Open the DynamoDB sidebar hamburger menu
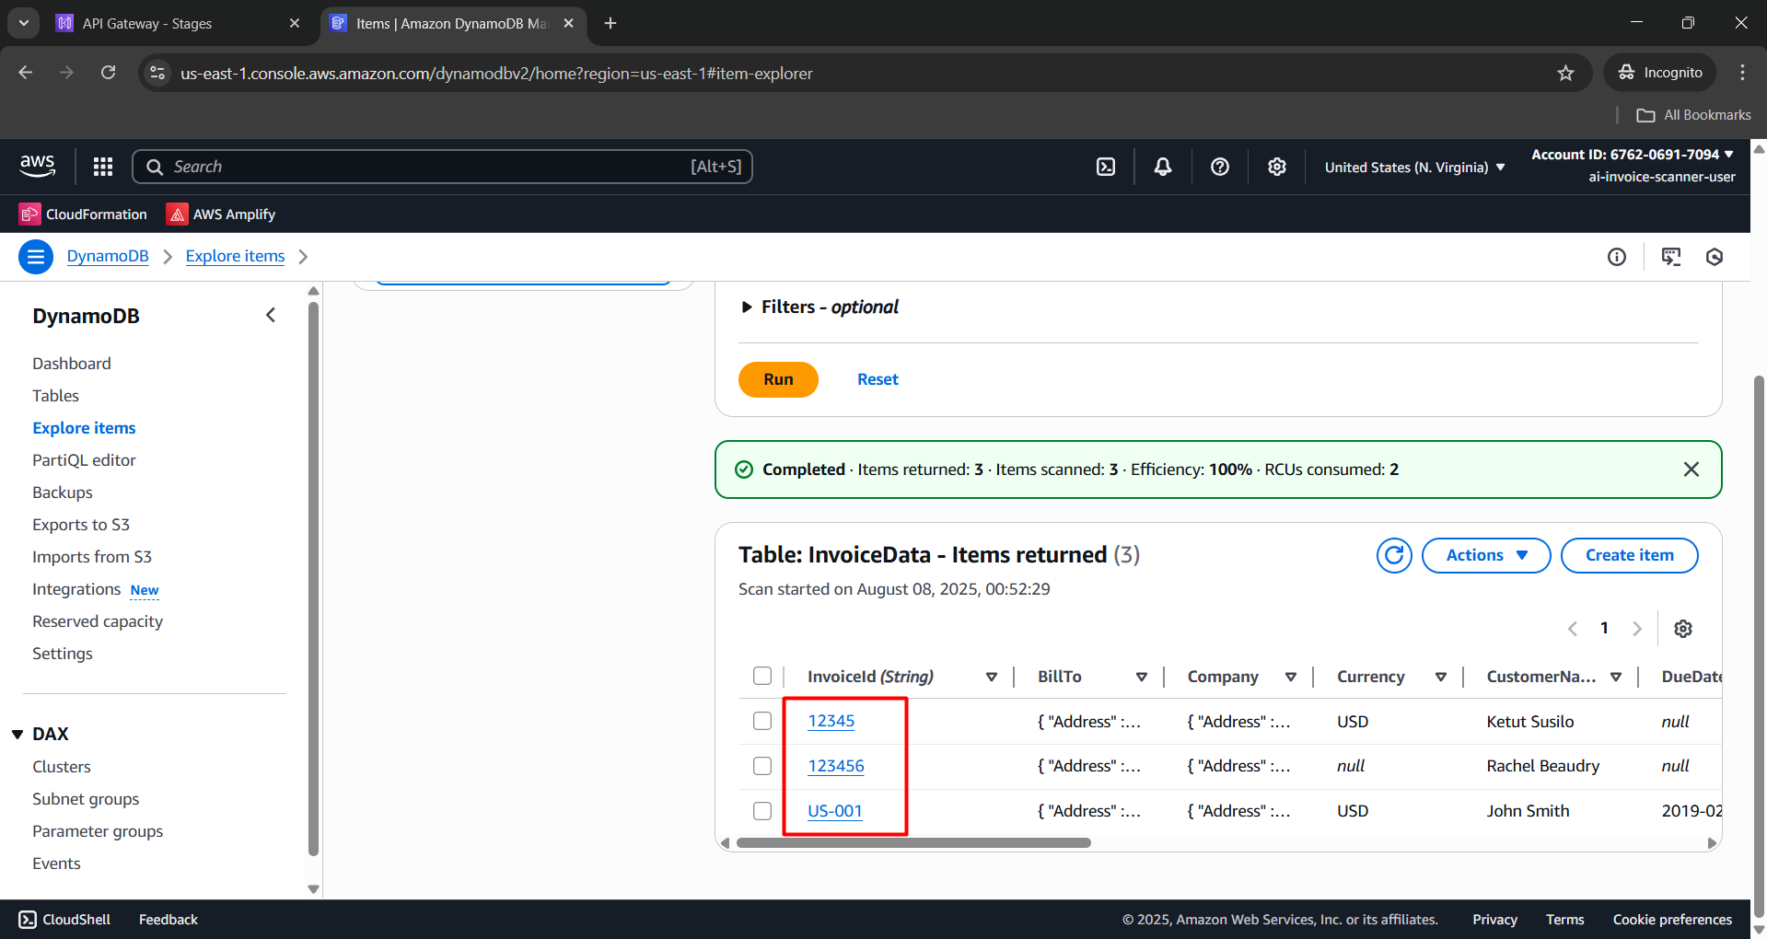 [x=35, y=256]
